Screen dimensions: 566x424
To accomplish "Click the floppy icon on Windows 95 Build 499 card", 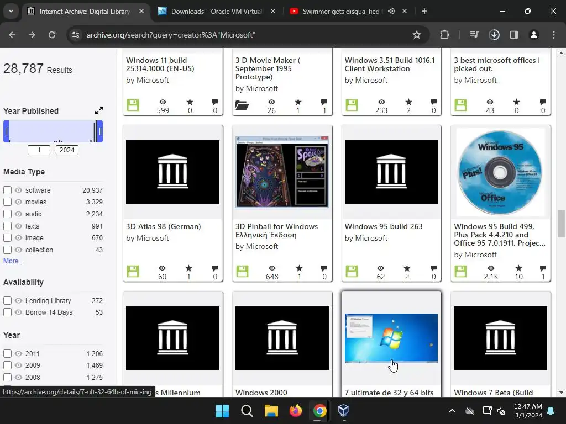I will pos(460,271).
